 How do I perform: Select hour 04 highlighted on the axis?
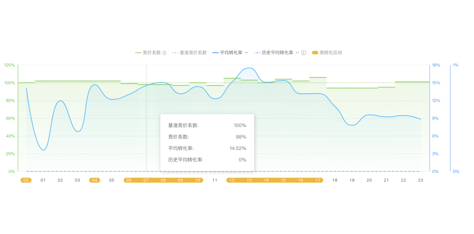coord(95,180)
